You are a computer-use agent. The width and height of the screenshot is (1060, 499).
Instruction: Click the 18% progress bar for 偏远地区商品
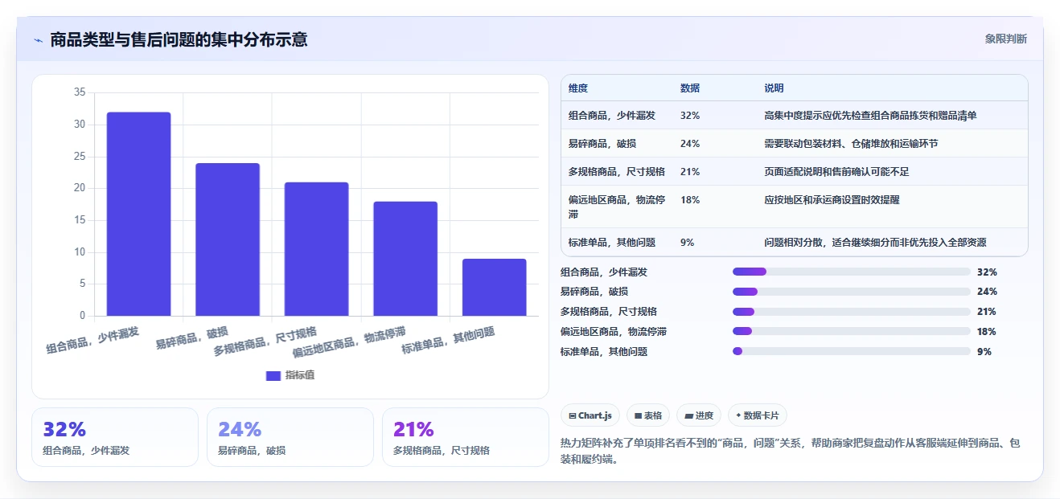pyautogui.click(x=852, y=331)
